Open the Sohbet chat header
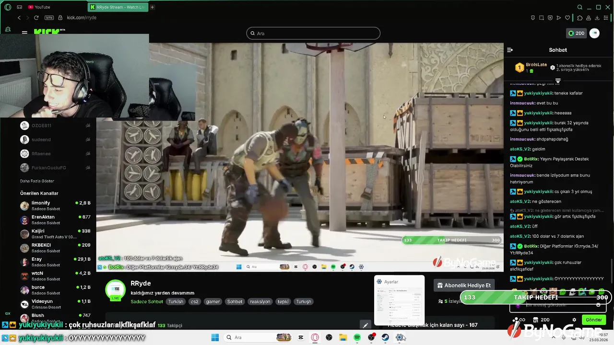This screenshot has height=345, width=614. click(x=558, y=50)
